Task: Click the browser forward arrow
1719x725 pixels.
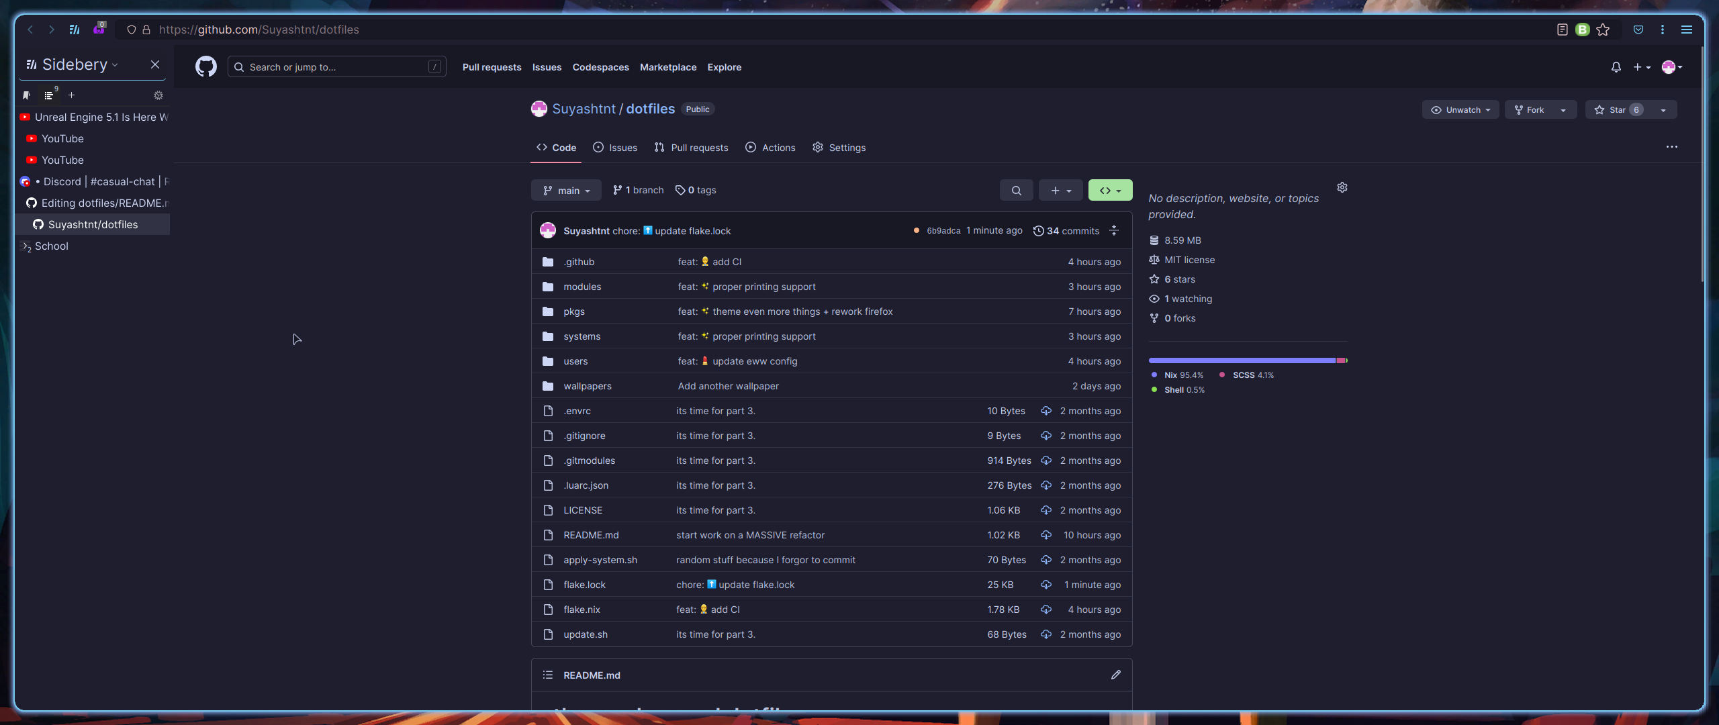Action: click(x=51, y=30)
